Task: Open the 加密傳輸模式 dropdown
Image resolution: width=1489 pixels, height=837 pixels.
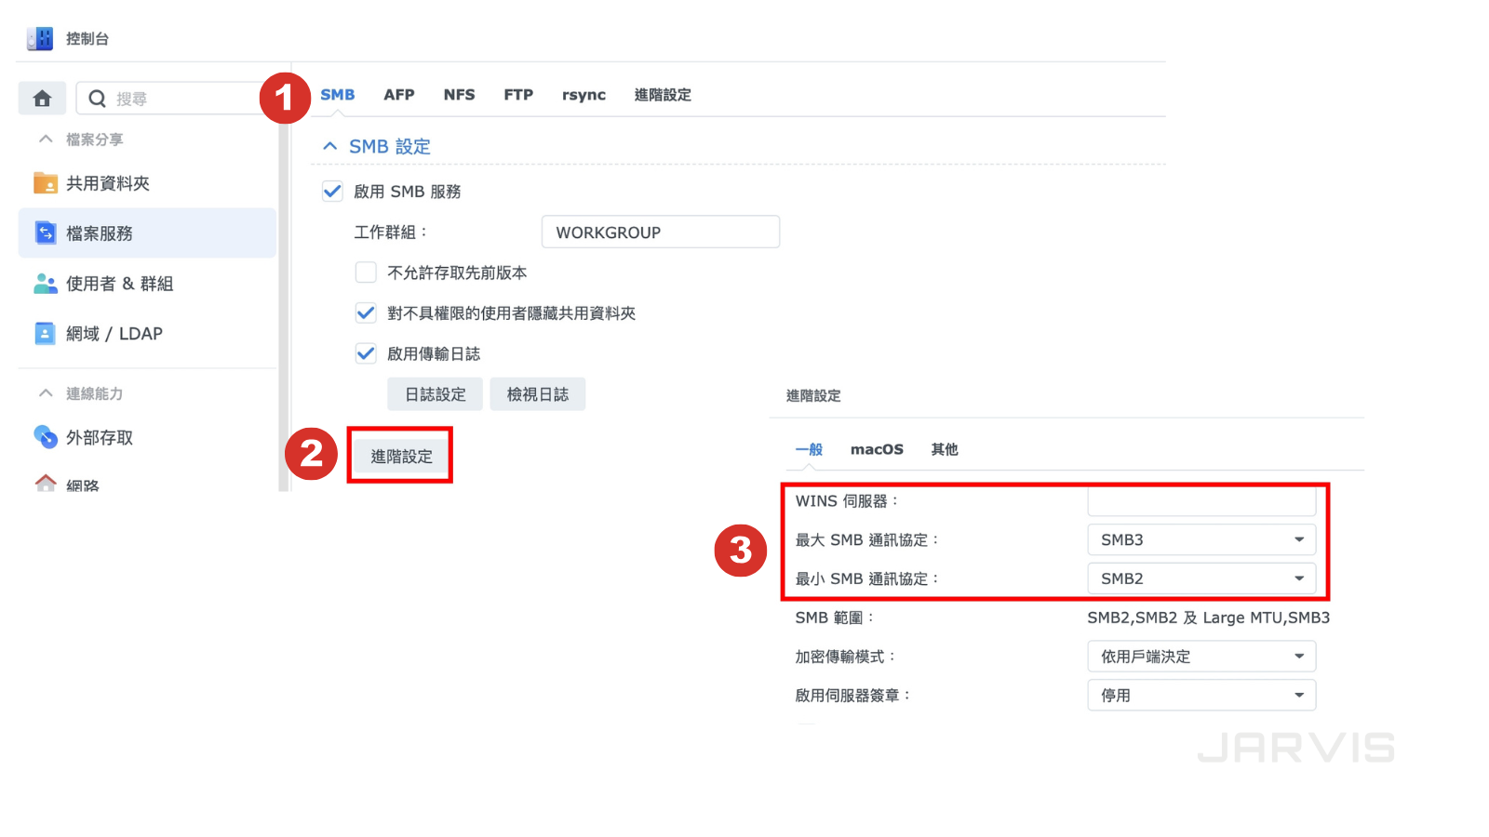Action: (1201, 657)
